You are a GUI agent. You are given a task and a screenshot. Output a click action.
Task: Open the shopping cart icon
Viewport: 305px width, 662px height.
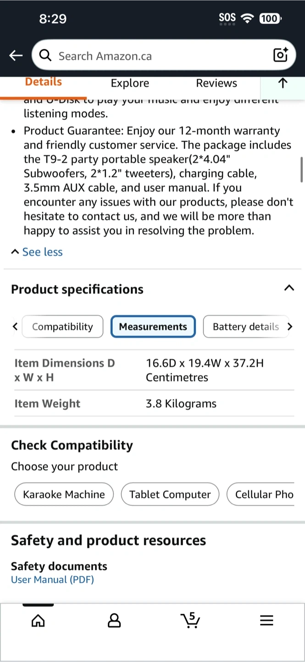point(190,621)
